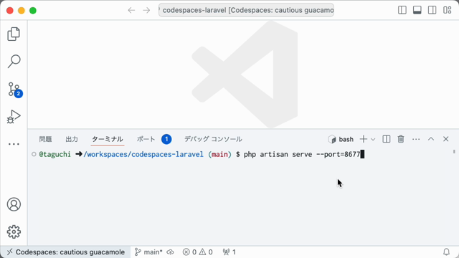Switch to the 出力 tab
459x258 pixels.
click(x=72, y=139)
